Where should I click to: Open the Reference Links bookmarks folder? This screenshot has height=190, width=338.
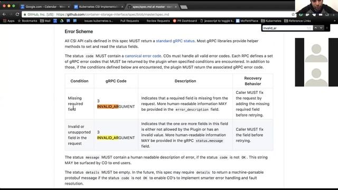click(x=297, y=21)
